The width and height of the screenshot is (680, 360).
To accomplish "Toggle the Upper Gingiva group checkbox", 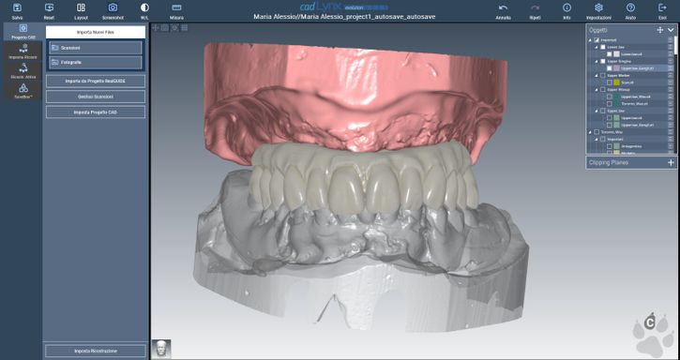I will point(603,61).
